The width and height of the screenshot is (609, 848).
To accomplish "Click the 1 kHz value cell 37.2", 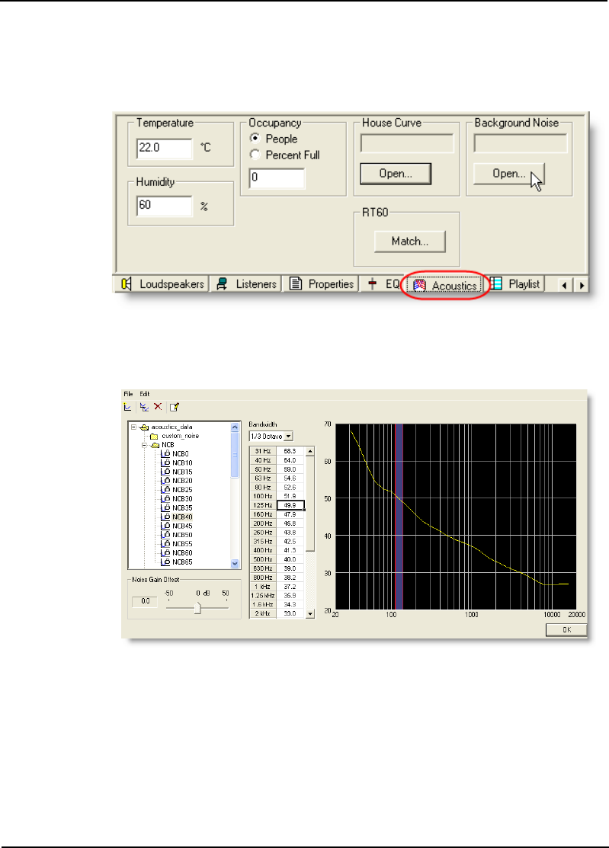I will point(290,586).
